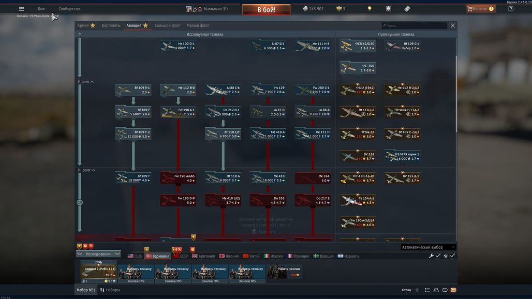Switch to the Вертолеты tab
Screen dimensions: 532x299
[x=111, y=25]
